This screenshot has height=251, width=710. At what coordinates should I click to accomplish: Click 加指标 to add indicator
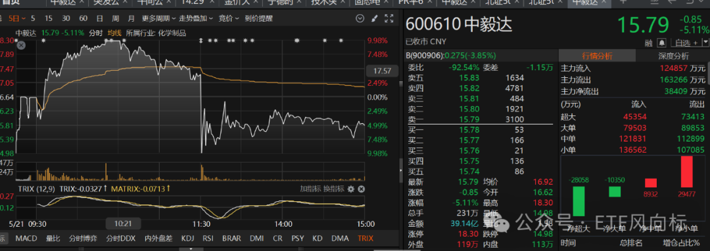point(310,189)
